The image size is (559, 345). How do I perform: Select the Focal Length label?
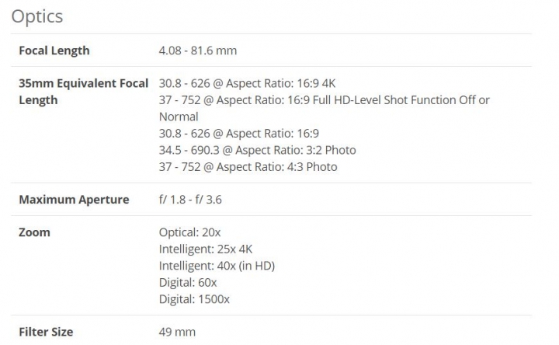point(54,51)
